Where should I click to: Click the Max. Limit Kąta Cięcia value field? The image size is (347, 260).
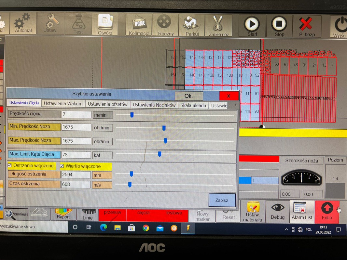76,155
